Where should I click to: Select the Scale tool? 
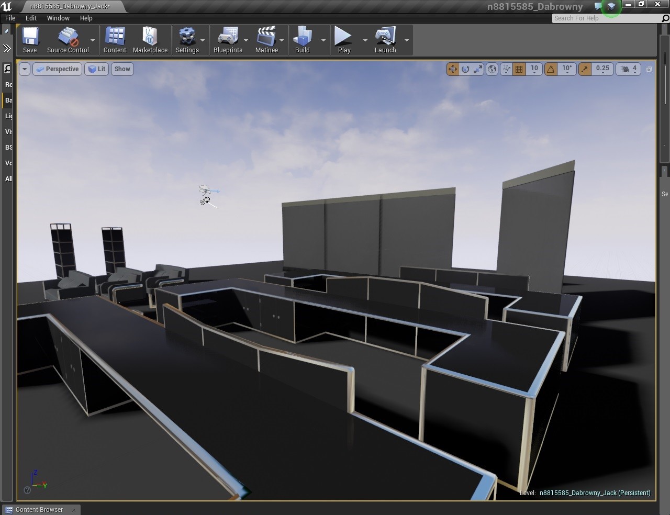[x=477, y=69]
